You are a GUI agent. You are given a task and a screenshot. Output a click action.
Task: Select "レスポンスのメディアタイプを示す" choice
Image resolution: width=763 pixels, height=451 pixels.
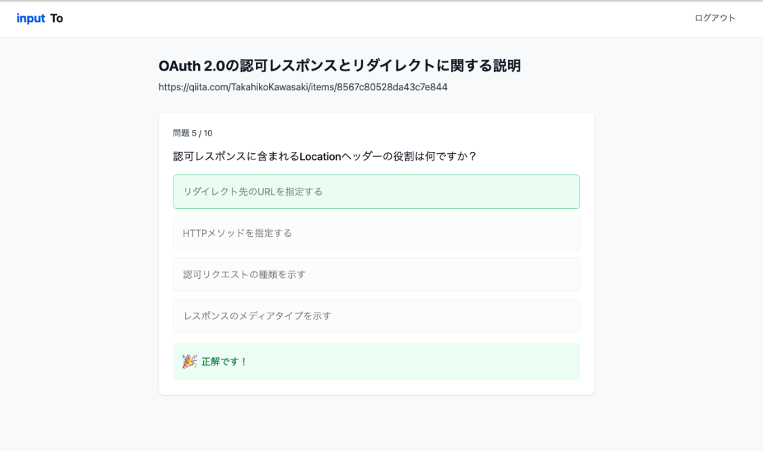click(x=376, y=316)
